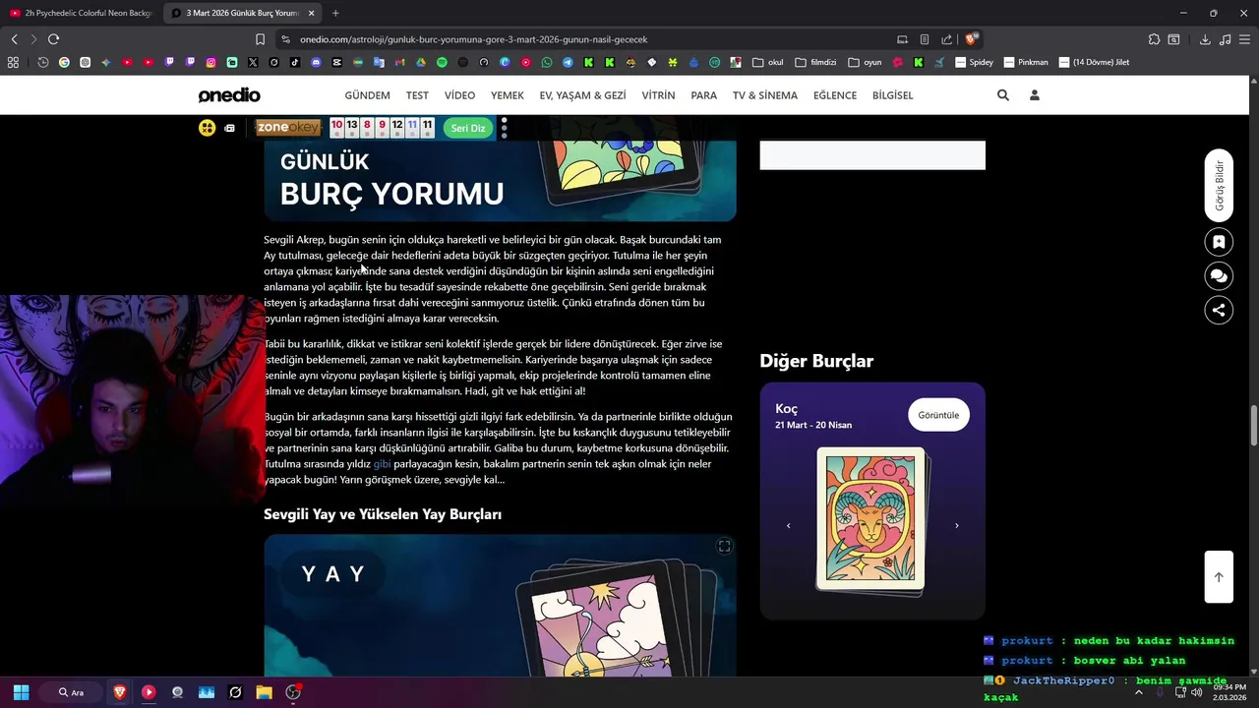
Task: Bookmark this page from the address bar
Action: coord(260,39)
